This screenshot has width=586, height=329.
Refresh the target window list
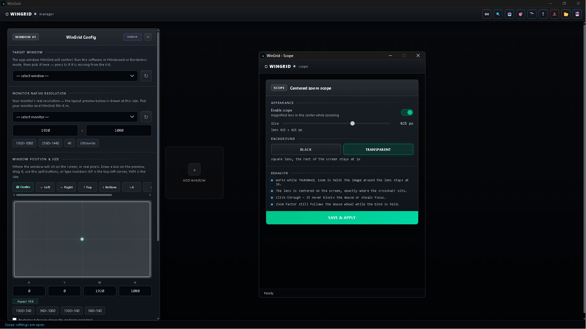[146, 76]
